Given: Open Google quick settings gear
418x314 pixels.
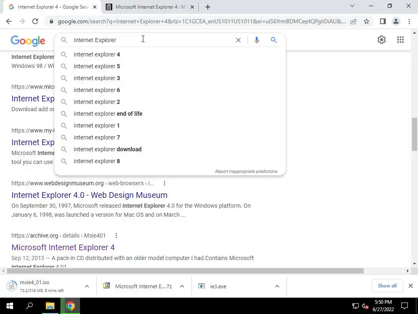Looking at the screenshot, I should click(382, 40).
